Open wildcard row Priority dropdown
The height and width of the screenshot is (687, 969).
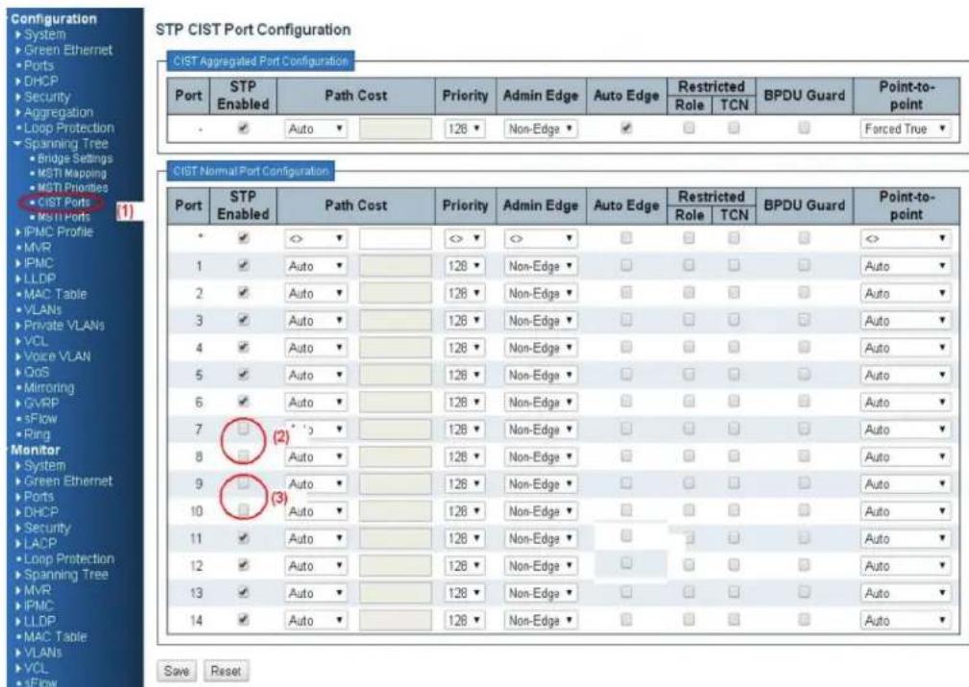click(464, 238)
